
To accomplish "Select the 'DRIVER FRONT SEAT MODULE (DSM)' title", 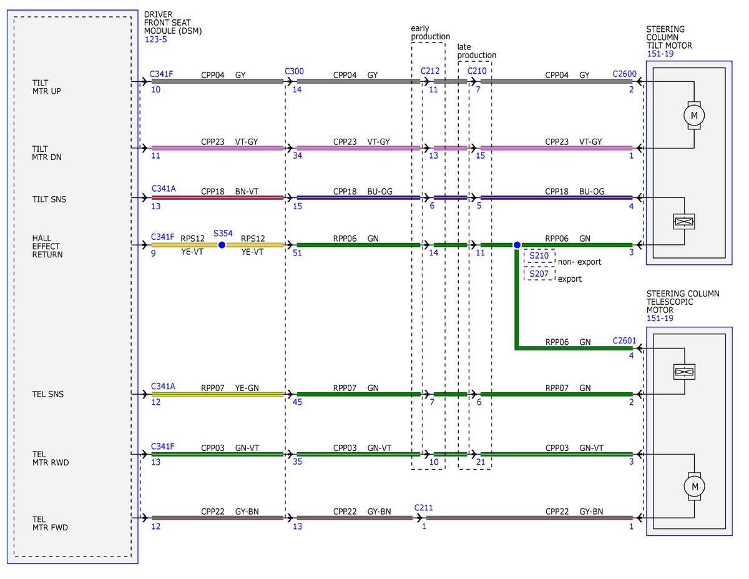I will click(173, 22).
